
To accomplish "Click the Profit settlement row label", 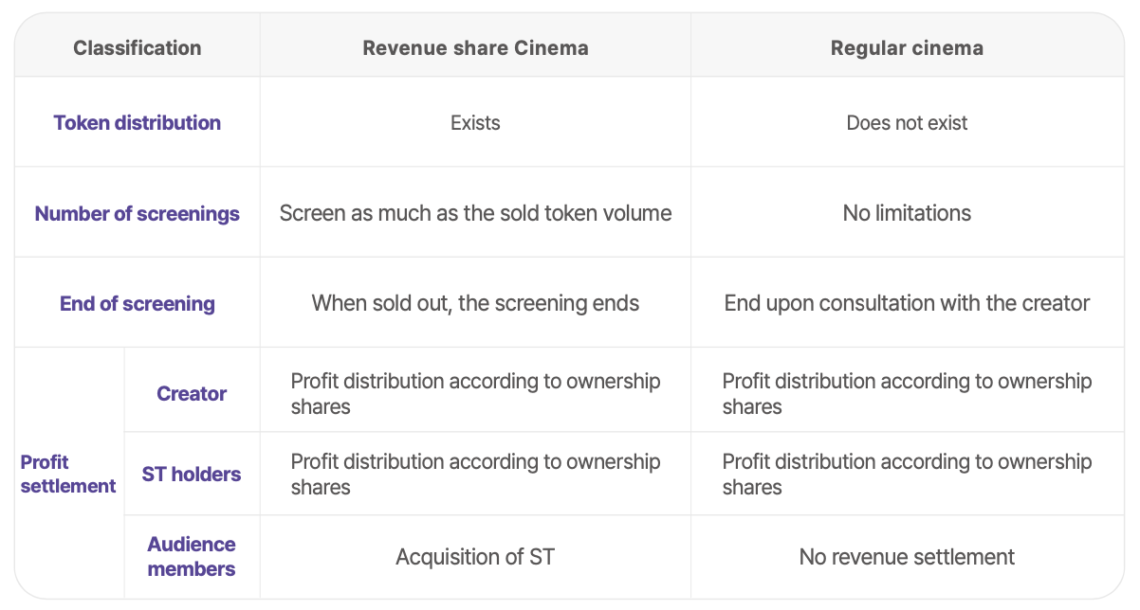I will 68,474.
